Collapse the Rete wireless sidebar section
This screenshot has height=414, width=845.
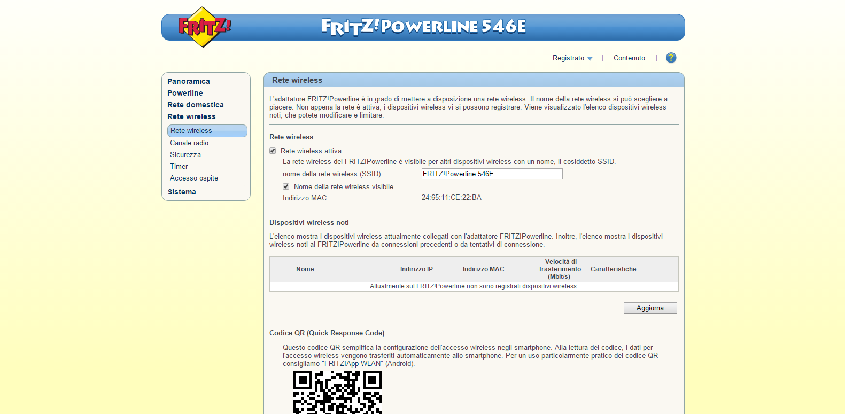(x=191, y=116)
